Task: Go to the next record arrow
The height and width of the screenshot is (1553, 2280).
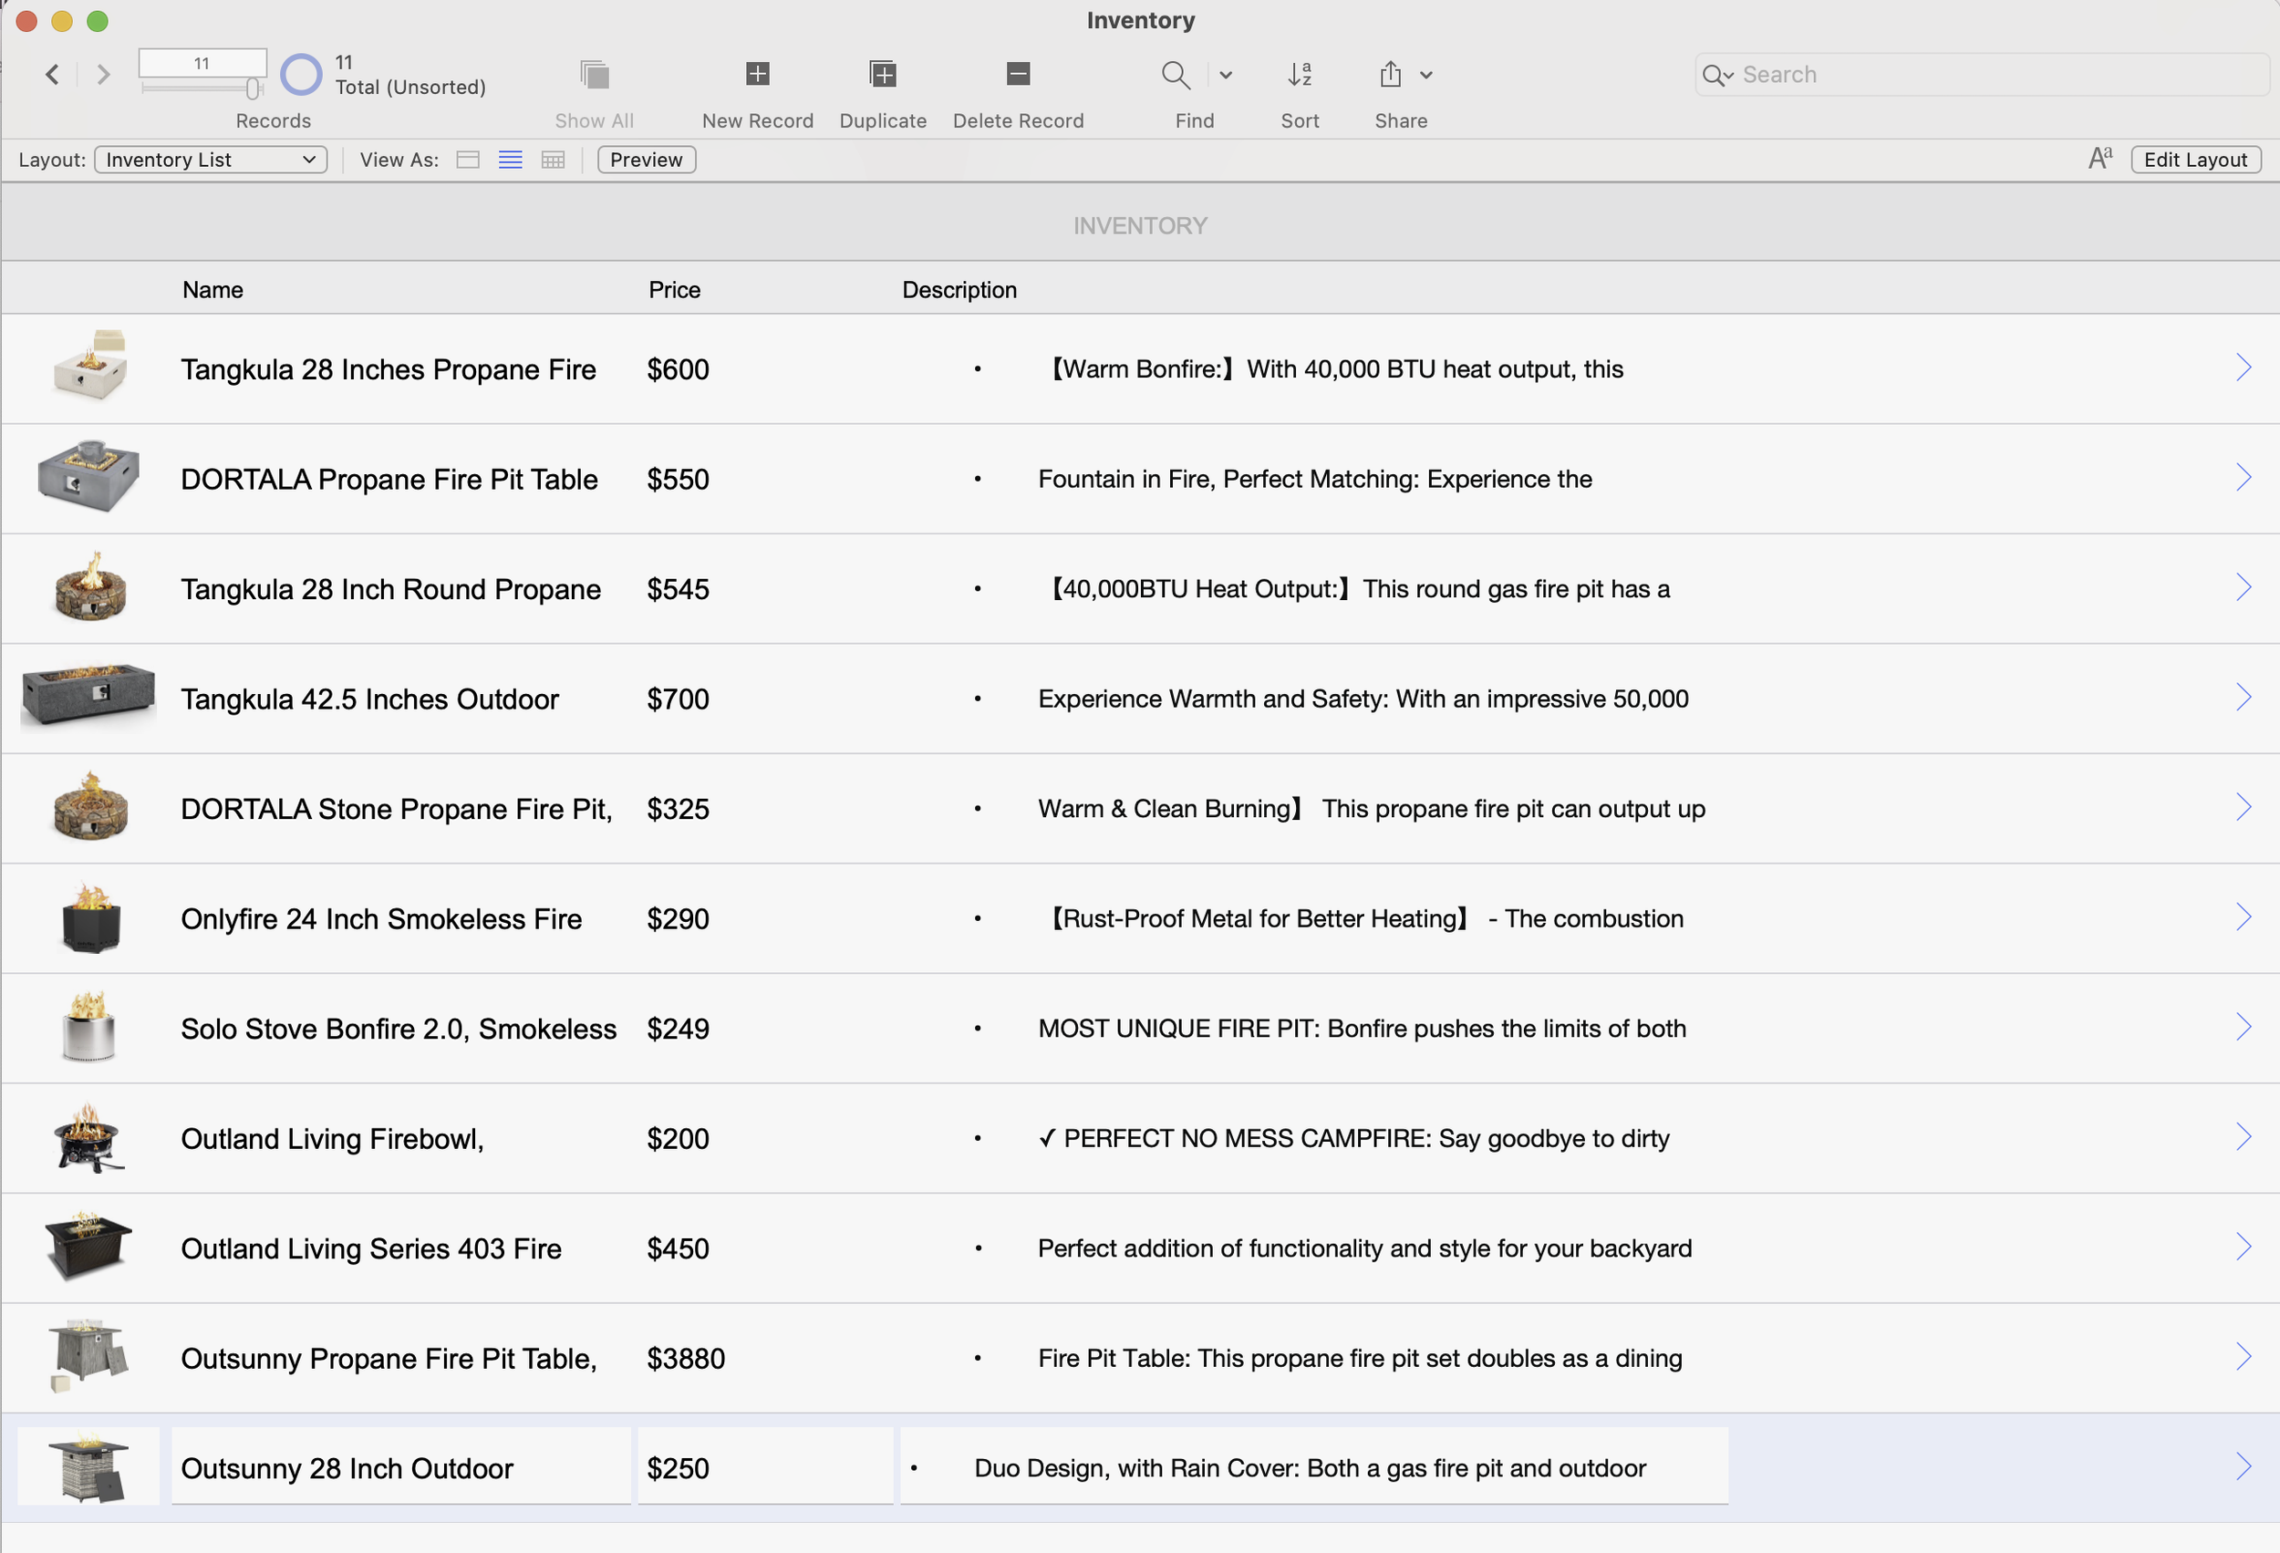Action: [x=103, y=75]
